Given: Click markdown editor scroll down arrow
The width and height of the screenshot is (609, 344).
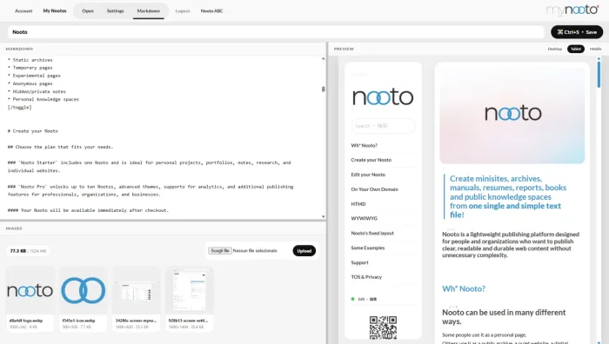Looking at the screenshot, I should (x=323, y=217).
